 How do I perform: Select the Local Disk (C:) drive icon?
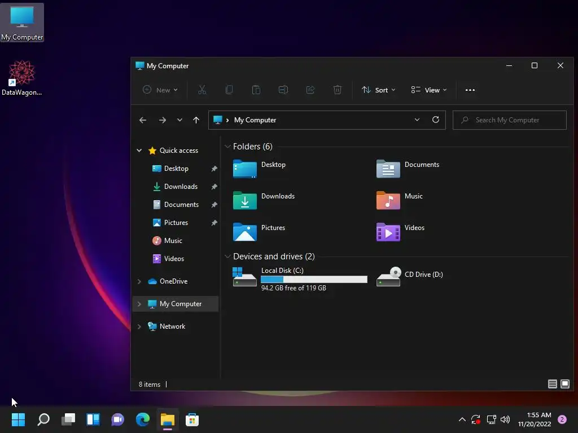point(244,277)
